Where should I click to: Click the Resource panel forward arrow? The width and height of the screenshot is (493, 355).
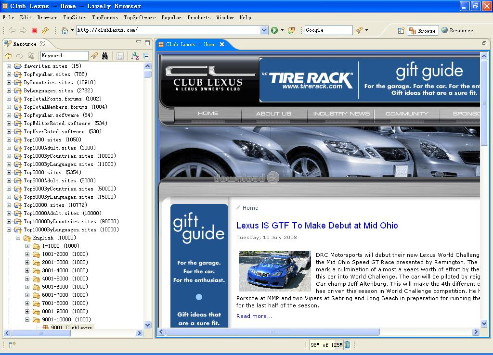click(19, 56)
